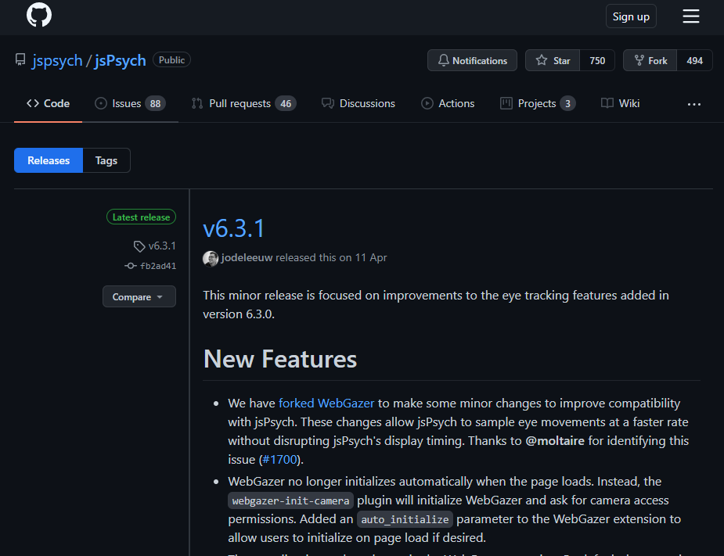Click the commit icon beside fb2ad41
Screen dimensions: 724x556
(131, 266)
